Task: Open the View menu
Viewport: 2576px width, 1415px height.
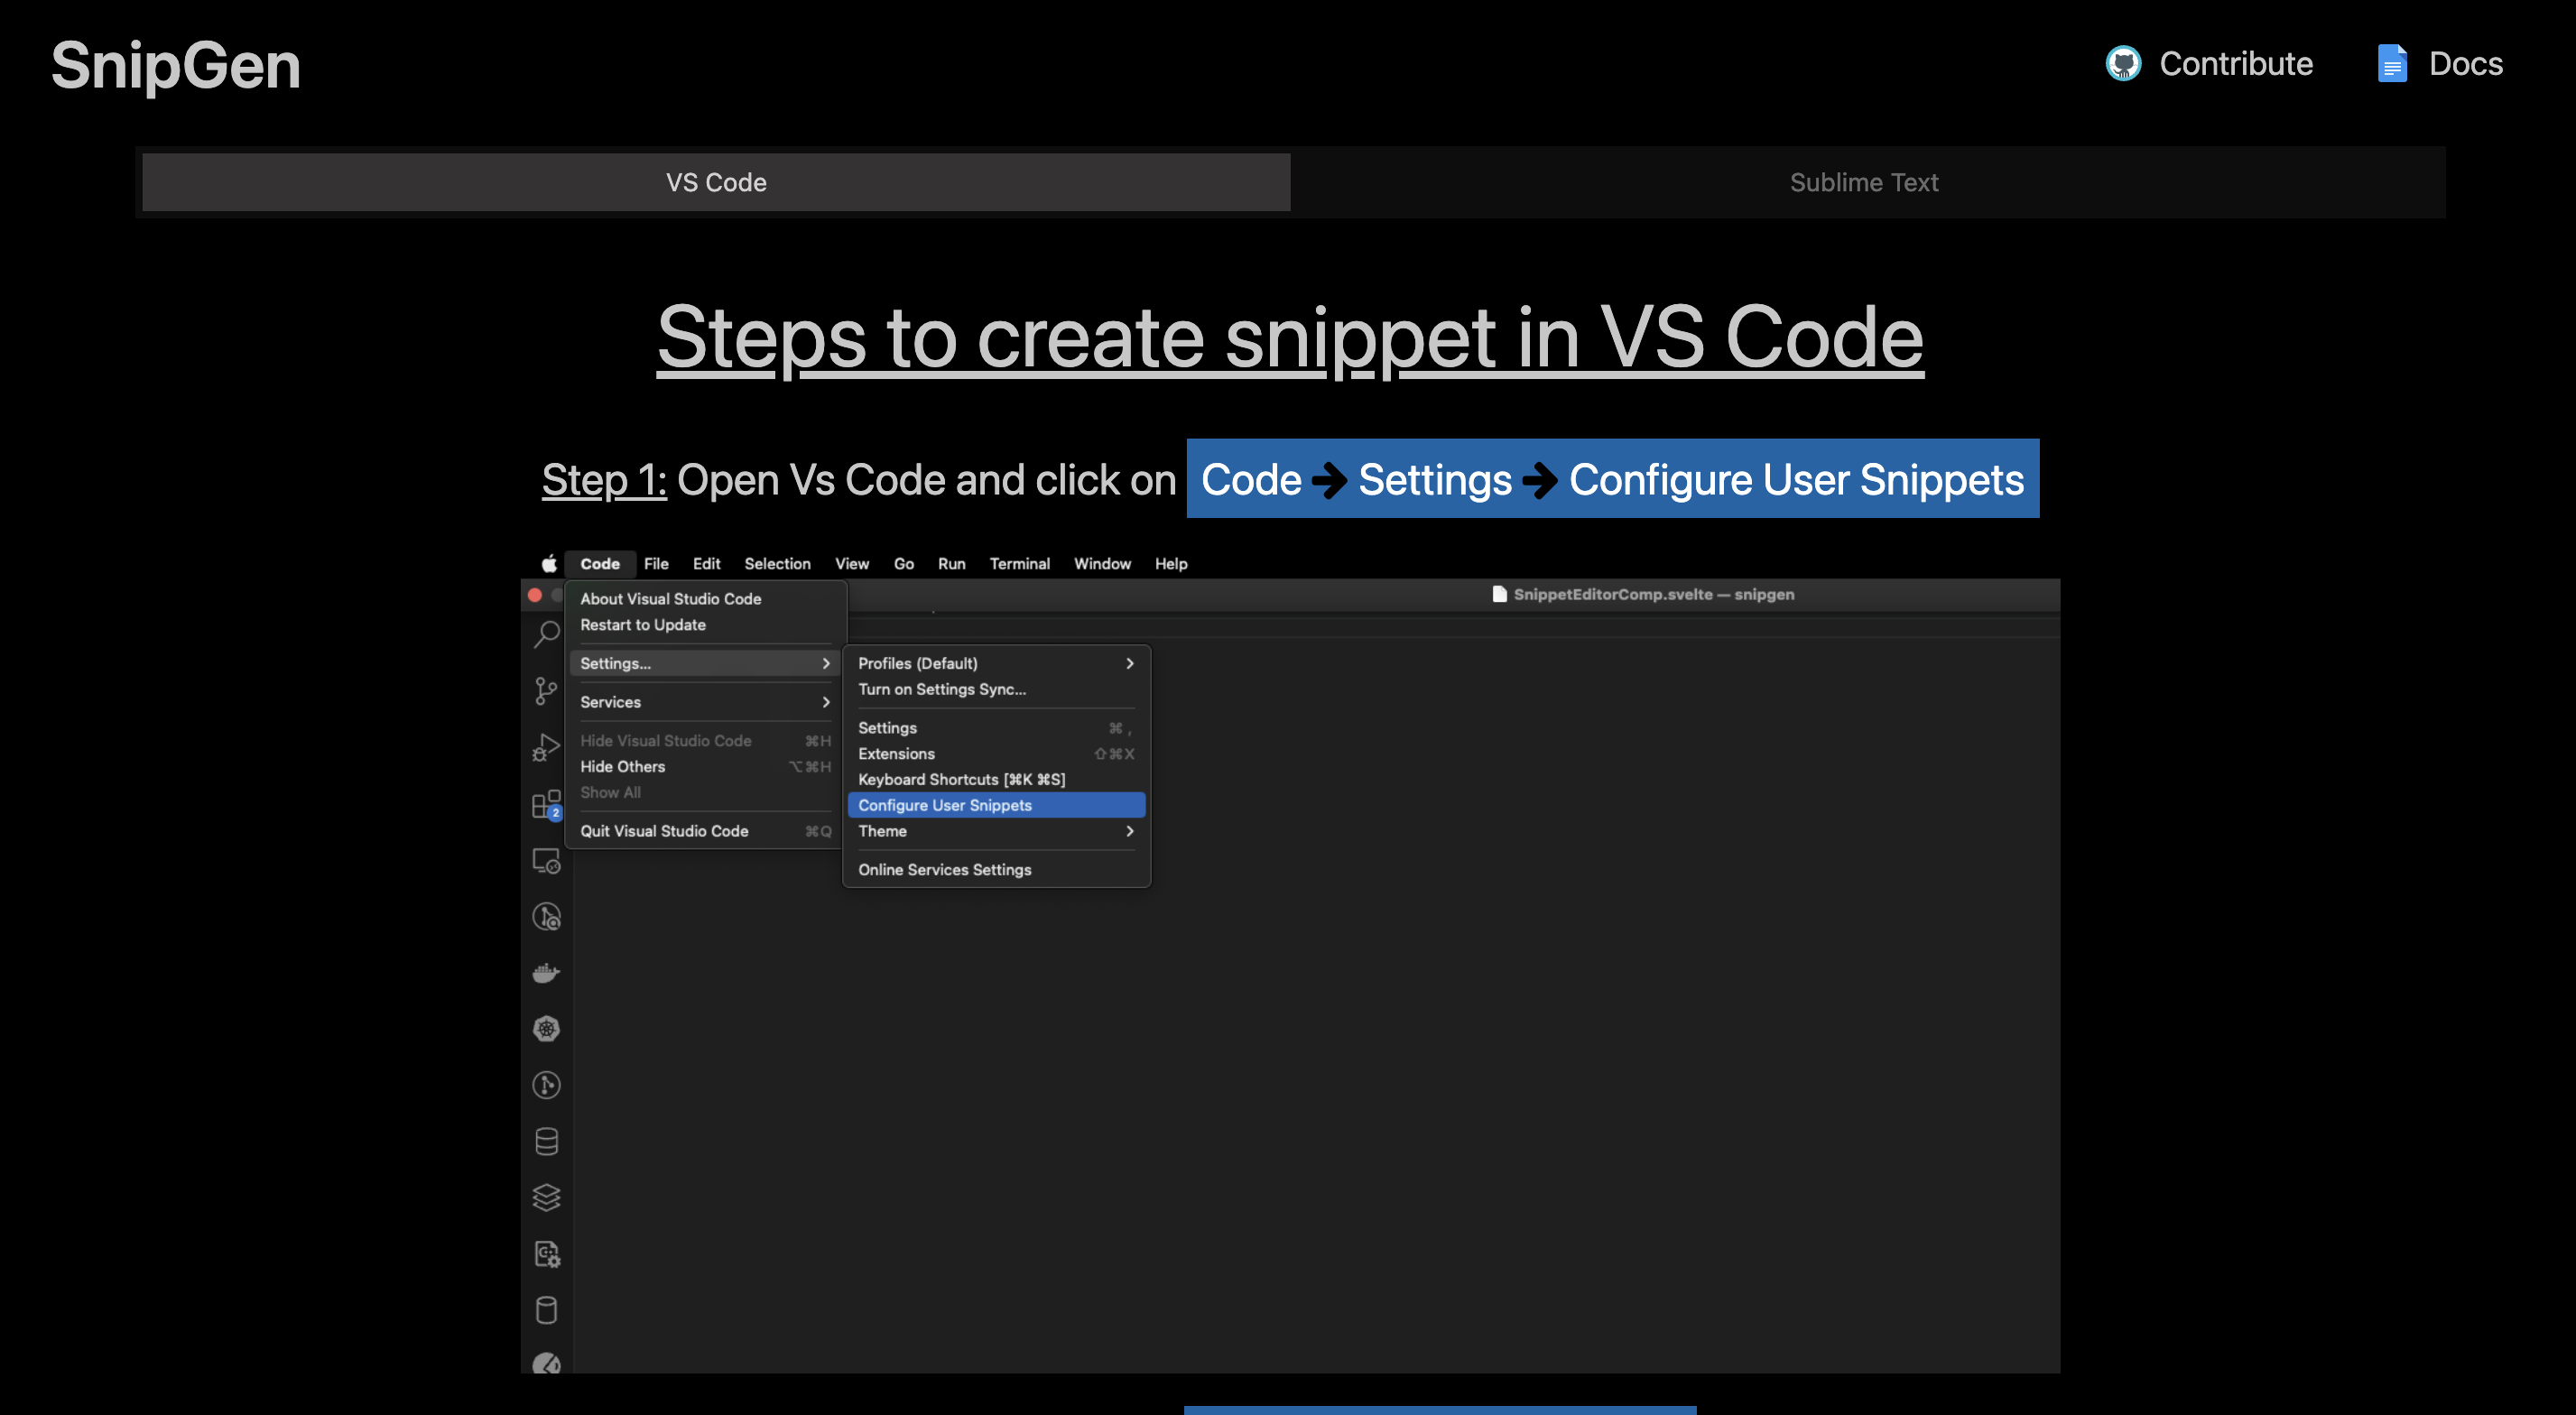Action: 852,564
